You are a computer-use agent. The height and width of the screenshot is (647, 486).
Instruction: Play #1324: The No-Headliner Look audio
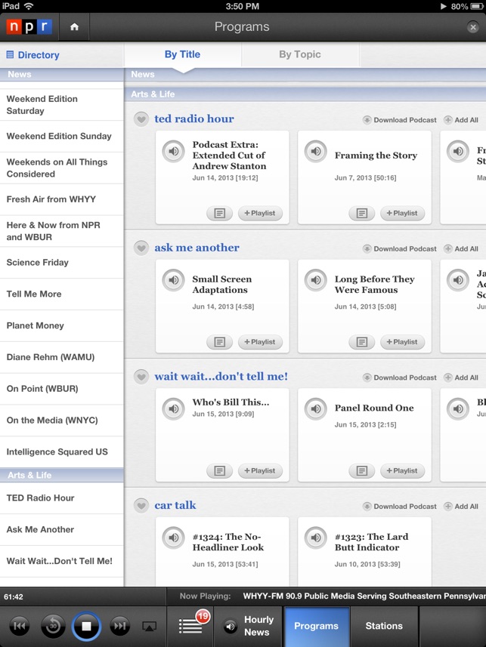[x=174, y=538]
